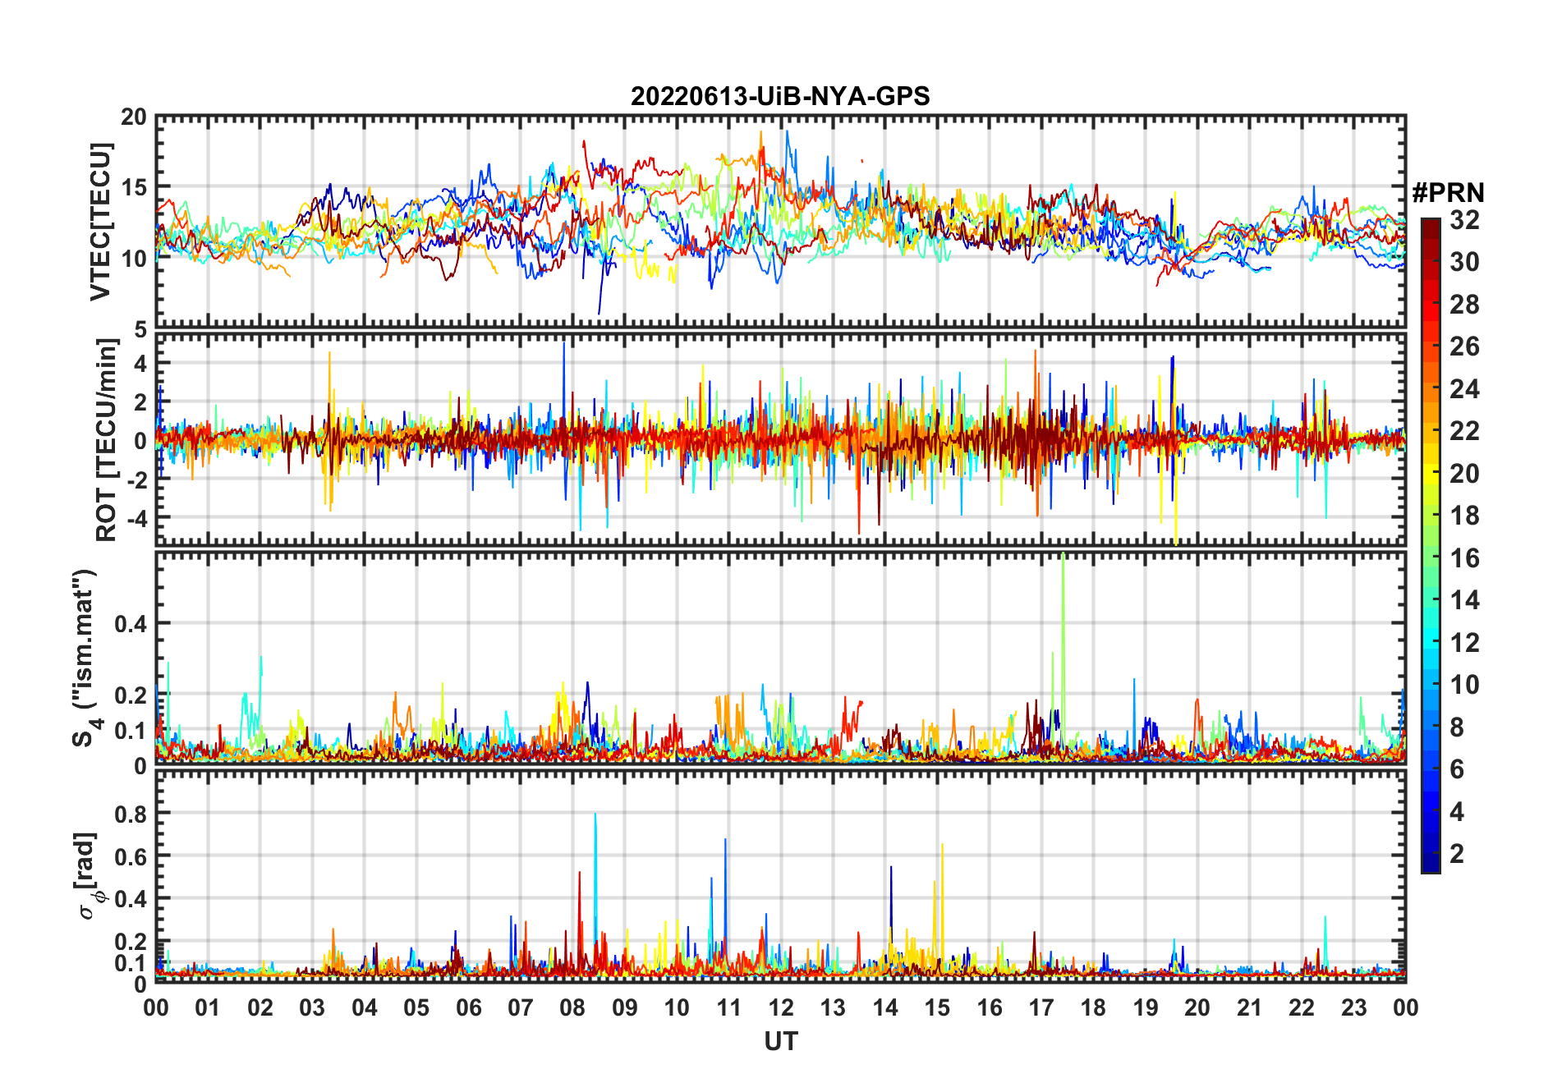Viewport: 1562px width, 1092px height.
Task: Click the dark blue bottom of colorbar near 2
Action: pos(1431,862)
